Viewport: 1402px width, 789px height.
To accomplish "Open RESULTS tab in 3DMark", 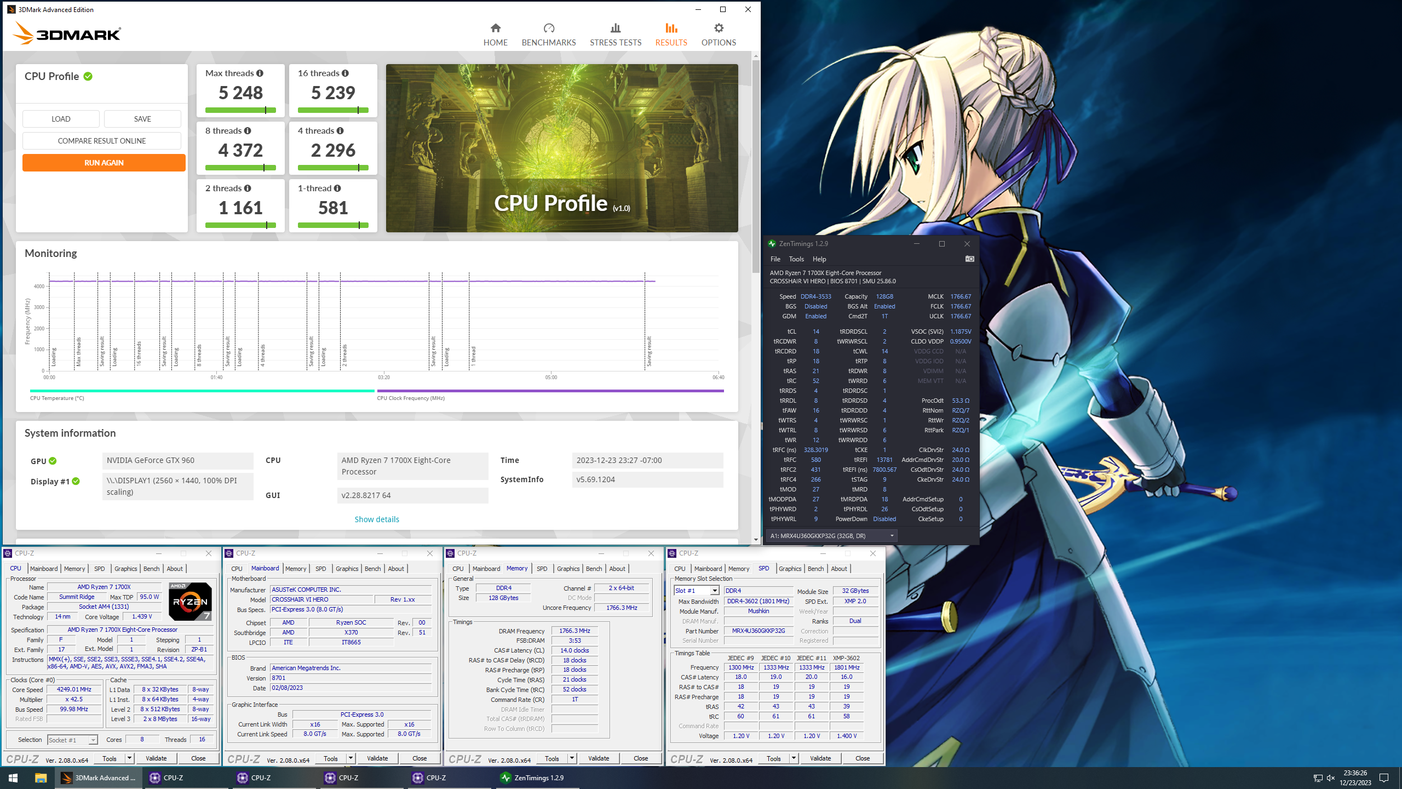I will click(x=671, y=35).
